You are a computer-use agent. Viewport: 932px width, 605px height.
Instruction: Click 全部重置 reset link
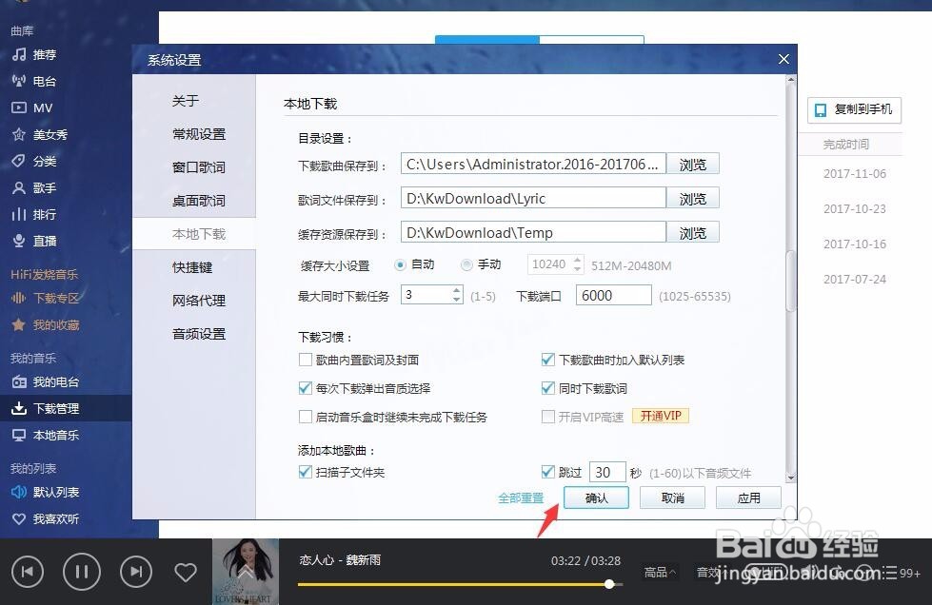pos(521,498)
